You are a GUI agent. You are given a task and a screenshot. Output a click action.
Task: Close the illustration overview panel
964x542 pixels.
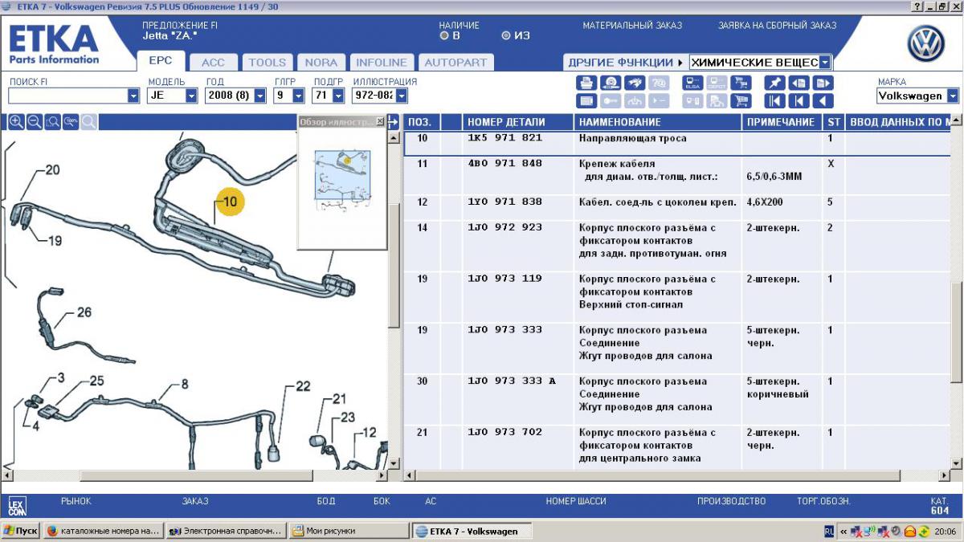click(381, 121)
